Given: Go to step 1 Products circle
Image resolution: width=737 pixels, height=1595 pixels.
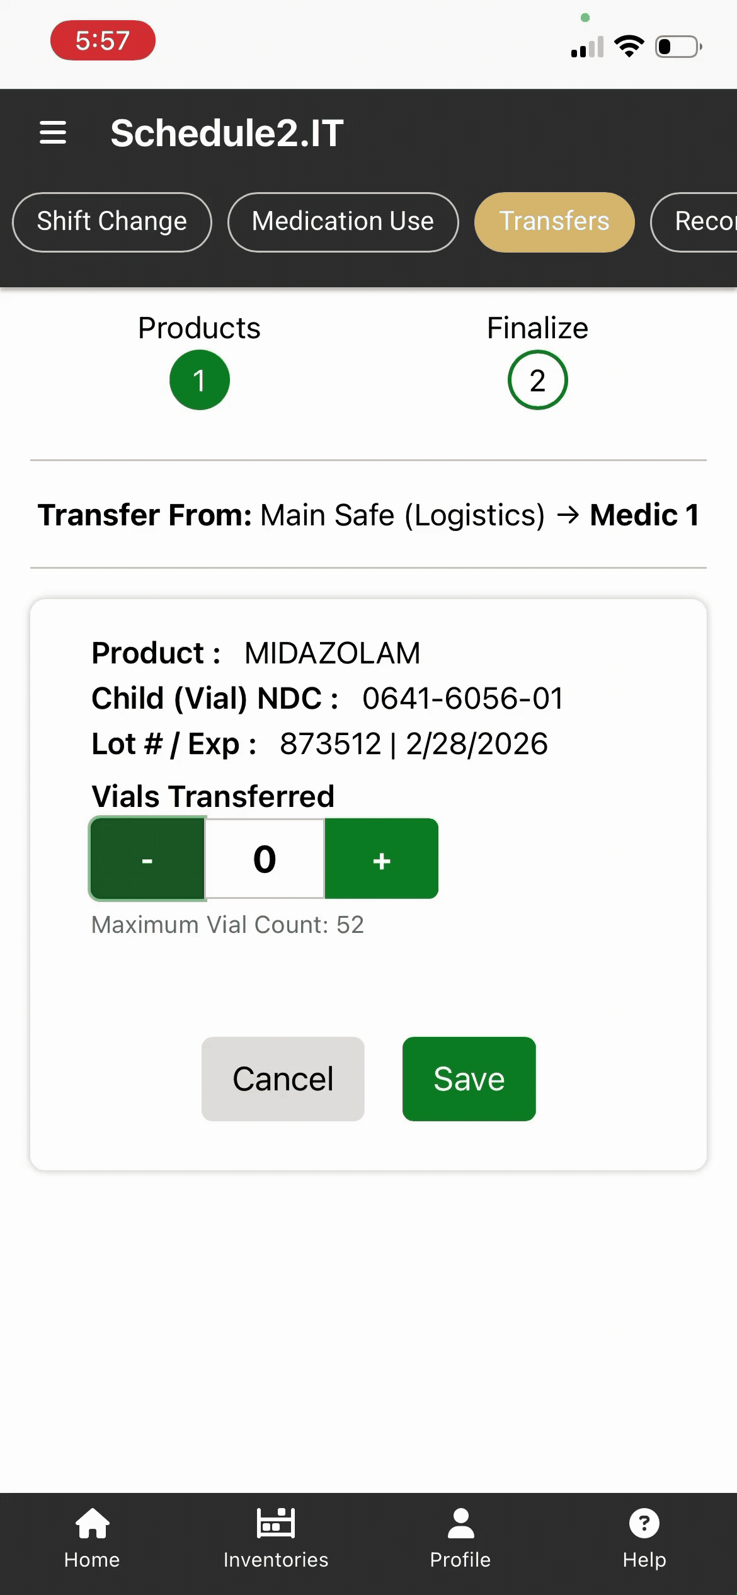Looking at the screenshot, I should [x=200, y=380].
